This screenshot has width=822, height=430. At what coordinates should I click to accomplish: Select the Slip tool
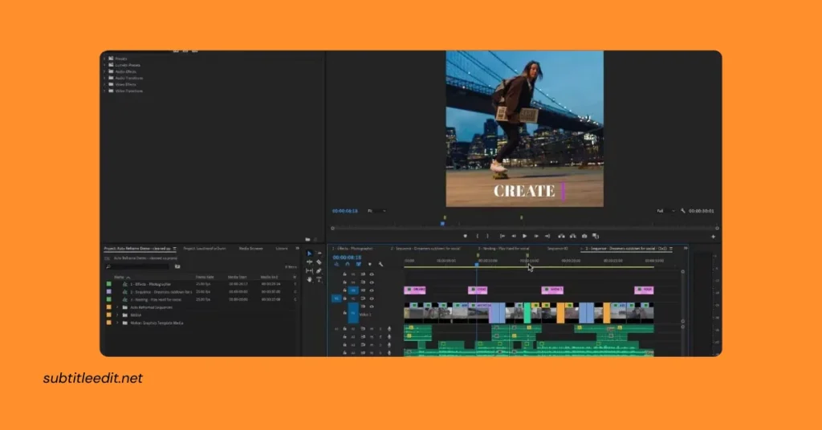click(x=309, y=271)
